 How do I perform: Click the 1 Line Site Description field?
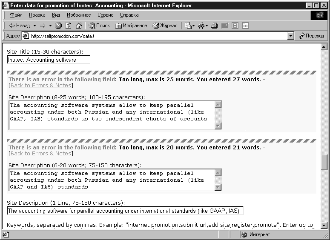(125, 211)
